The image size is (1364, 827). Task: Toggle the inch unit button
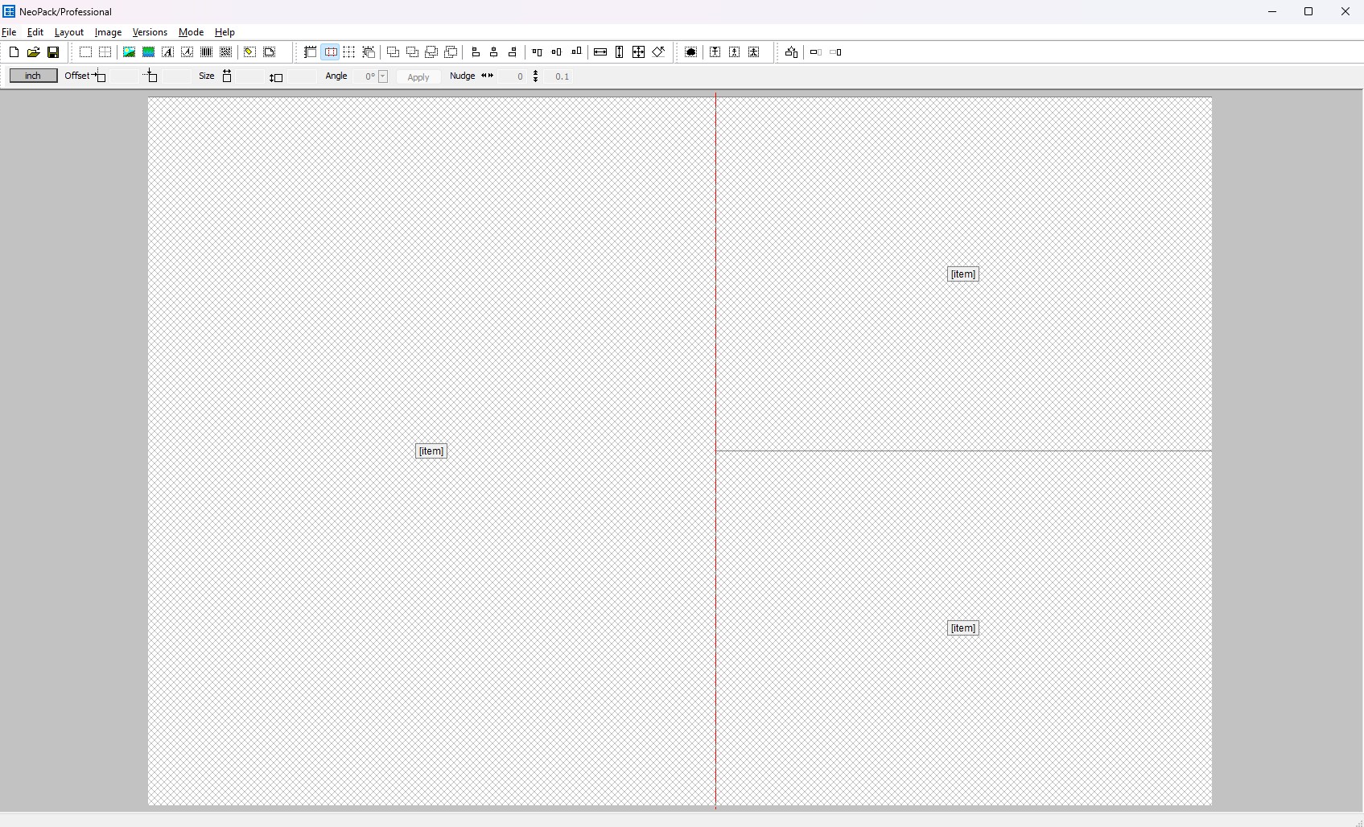pos(33,76)
